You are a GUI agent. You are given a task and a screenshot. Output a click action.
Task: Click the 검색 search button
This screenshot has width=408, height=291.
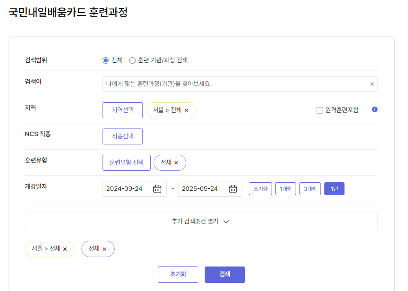tap(224, 274)
